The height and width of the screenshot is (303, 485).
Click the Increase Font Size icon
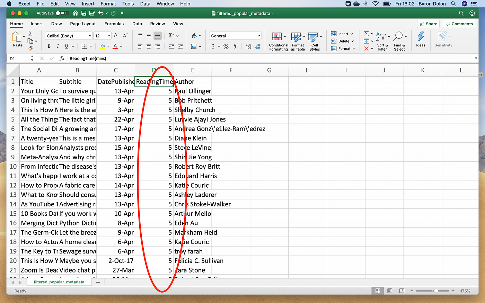[x=116, y=36]
